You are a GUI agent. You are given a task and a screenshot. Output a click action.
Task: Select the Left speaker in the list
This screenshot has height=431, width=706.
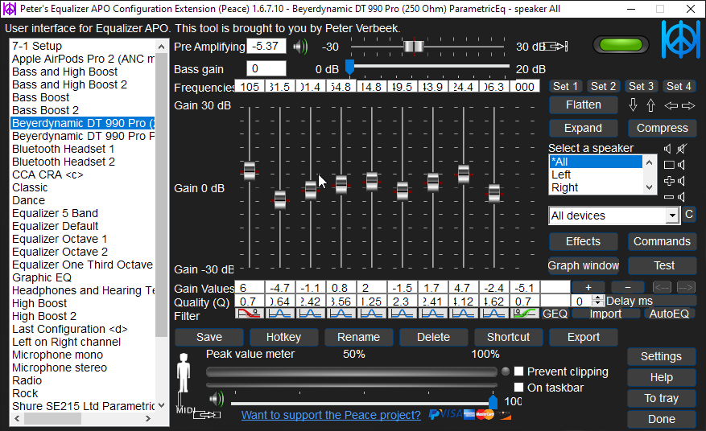[597, 174]
